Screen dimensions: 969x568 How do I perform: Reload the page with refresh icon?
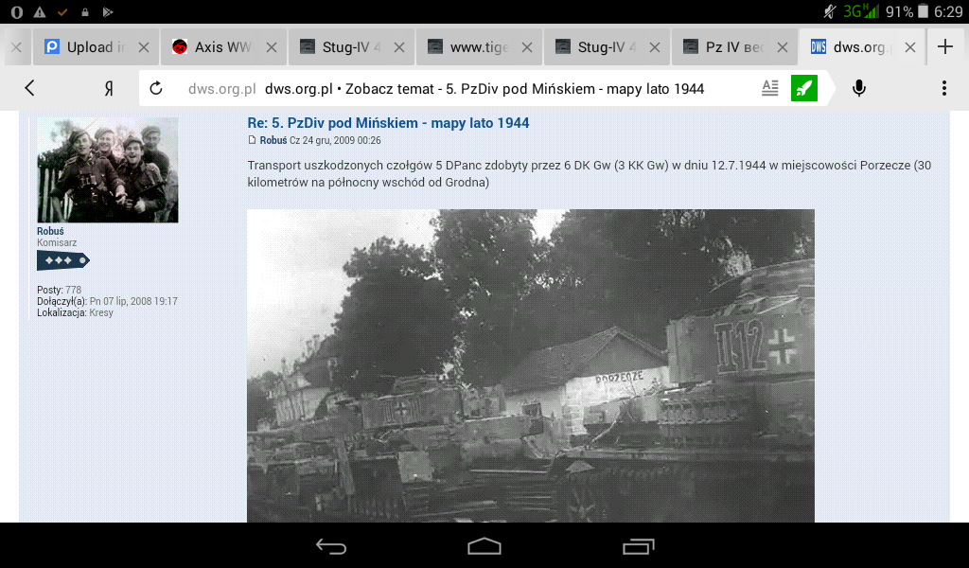tap(156, 88)
